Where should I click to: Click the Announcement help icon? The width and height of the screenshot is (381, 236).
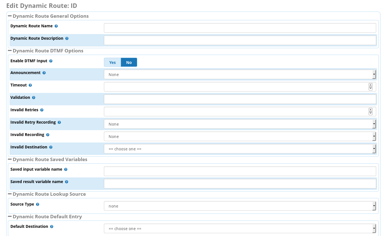(x=44, y=73)
